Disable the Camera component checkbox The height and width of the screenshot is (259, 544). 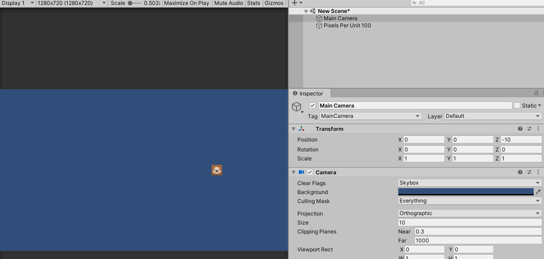click(310, 172)
